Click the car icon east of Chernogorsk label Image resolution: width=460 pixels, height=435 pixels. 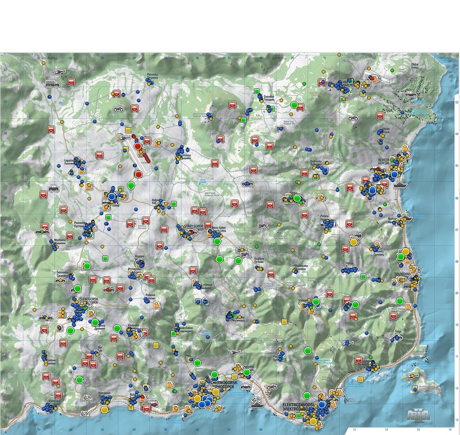[246, 386]
